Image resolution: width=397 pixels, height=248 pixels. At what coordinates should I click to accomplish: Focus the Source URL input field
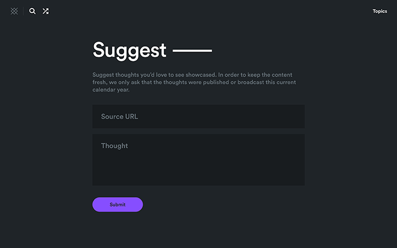pos(198,116)
